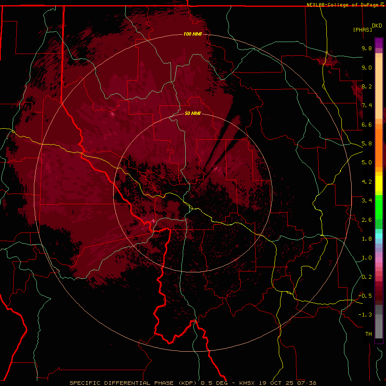
Task: Pick the 5.8 scale value
Action: (x=367, y=143)
